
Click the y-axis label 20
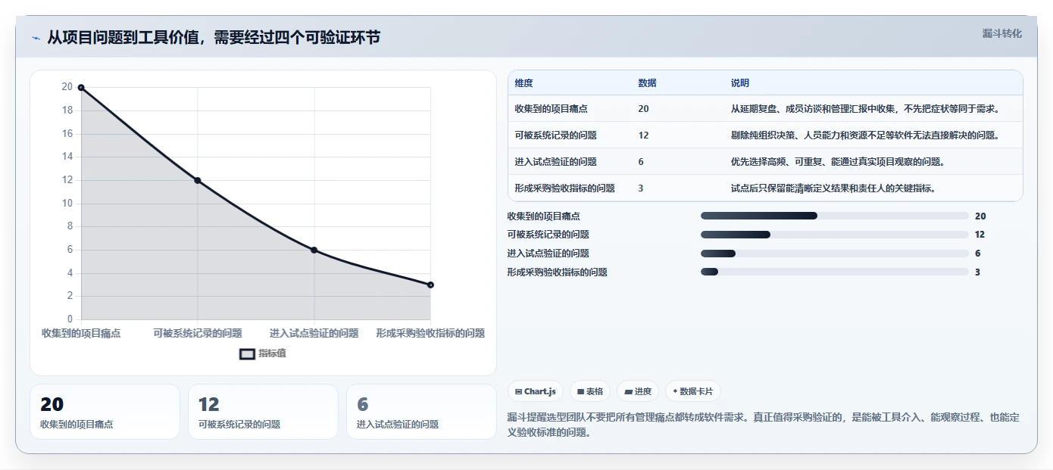click(67, 87)
